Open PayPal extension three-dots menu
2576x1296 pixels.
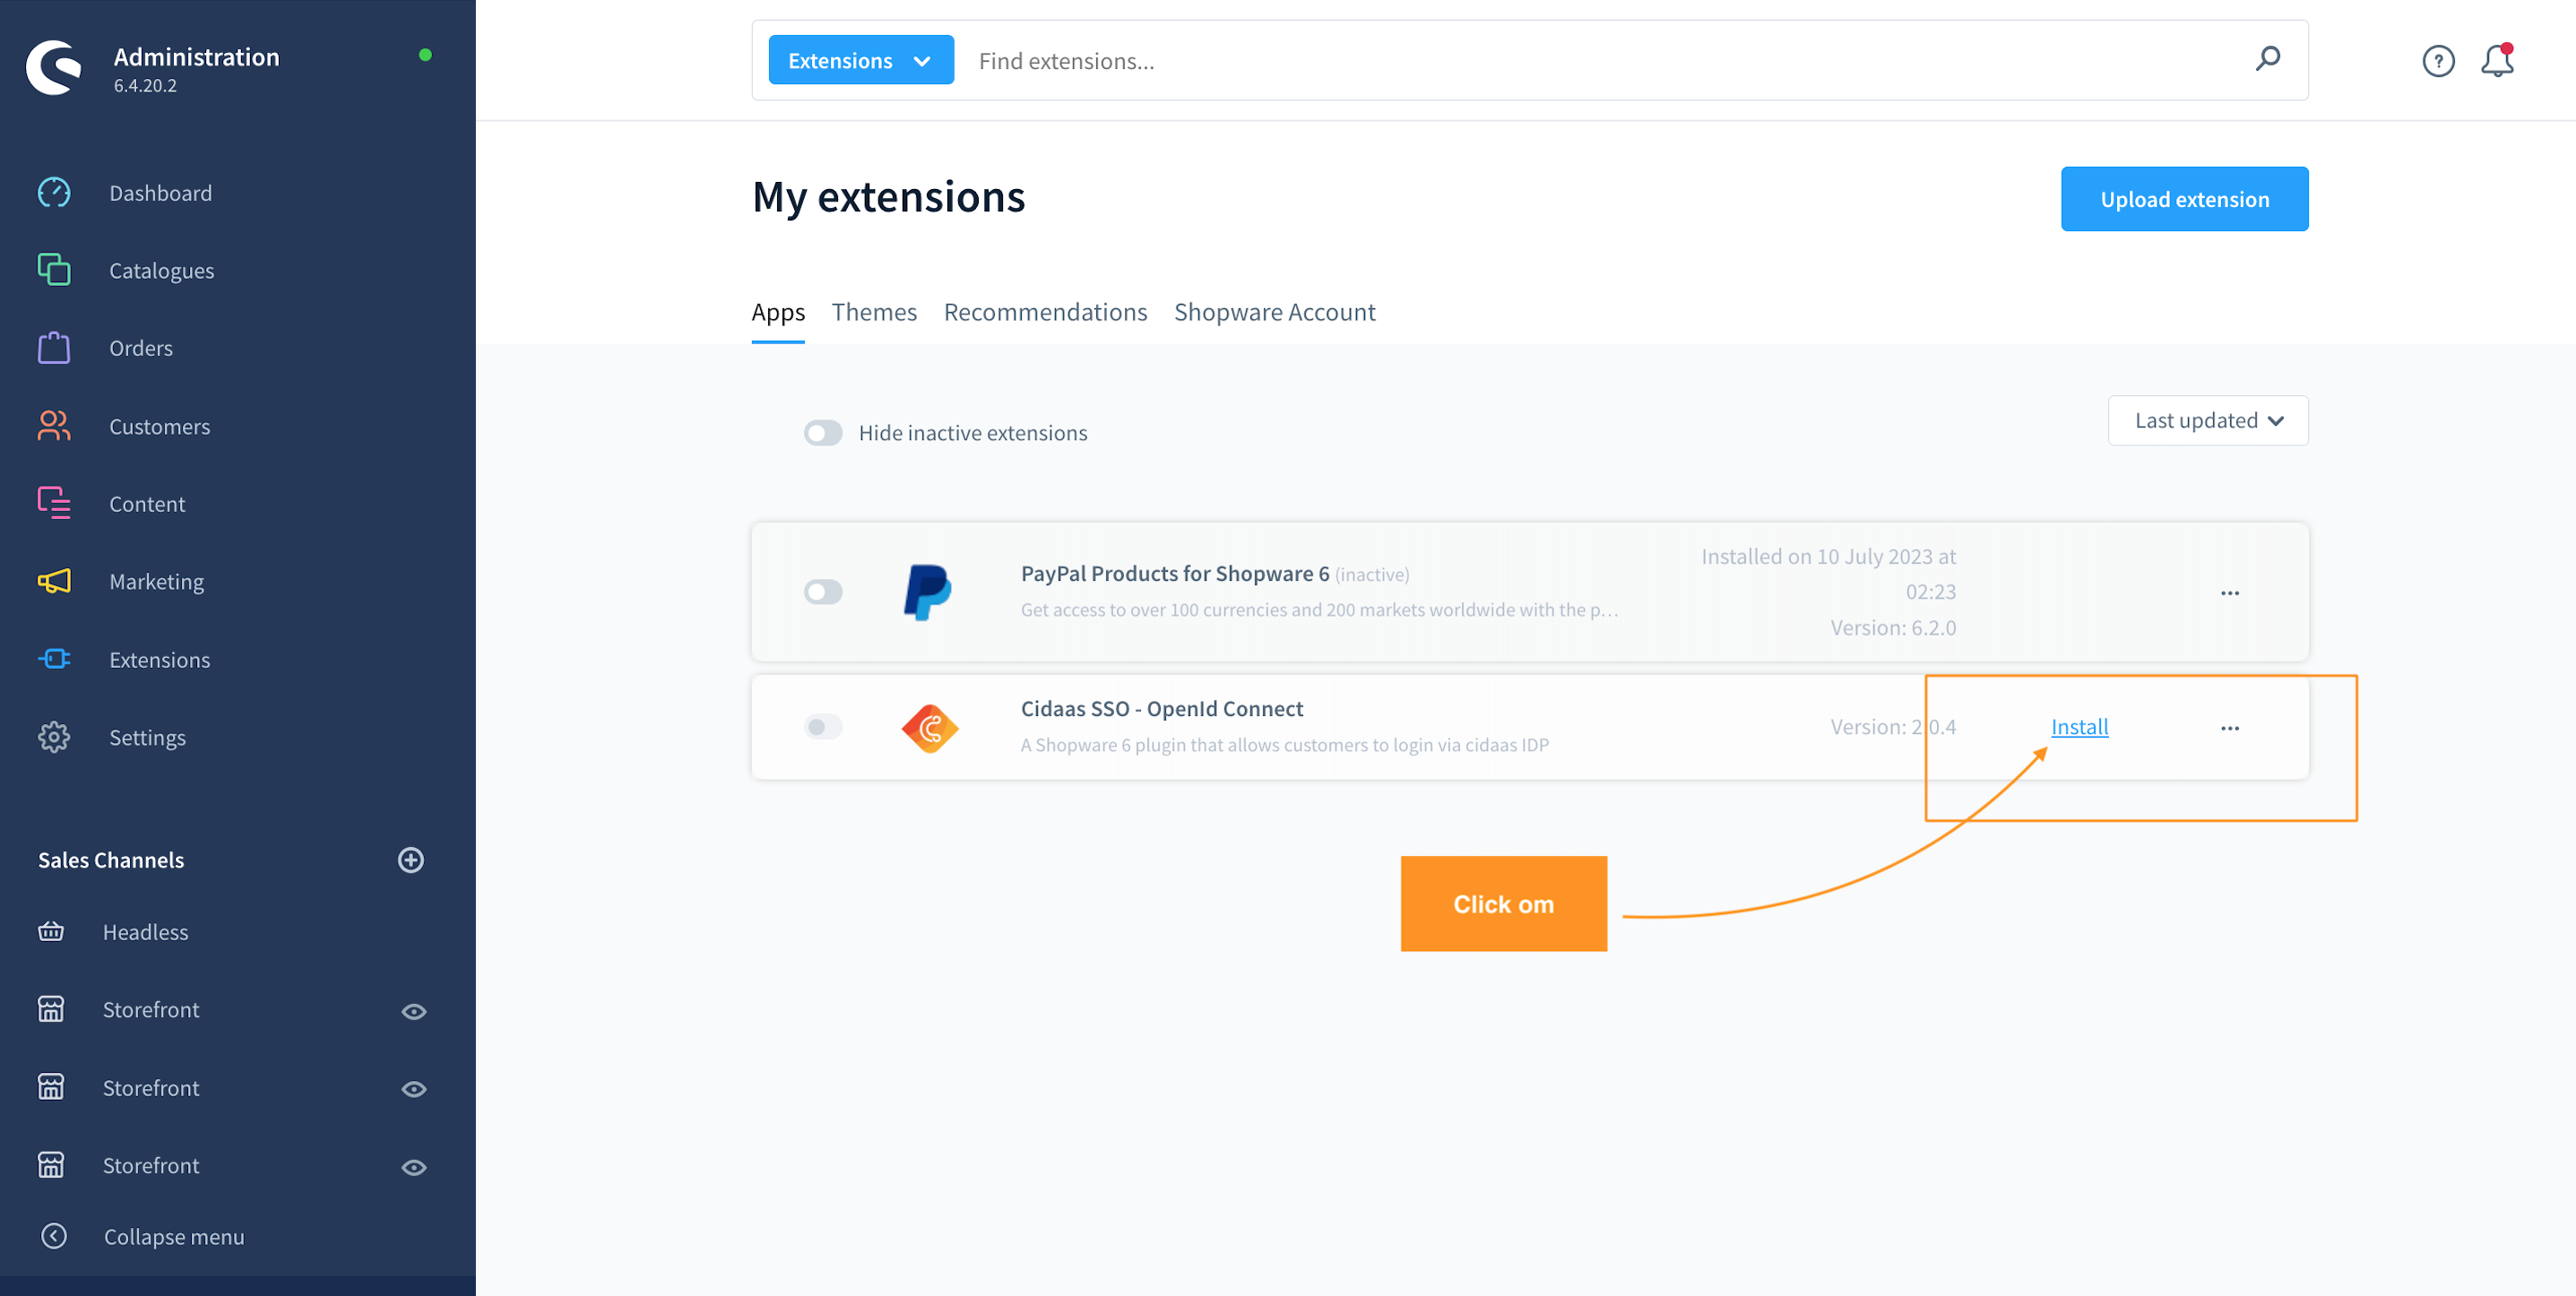2229,593
